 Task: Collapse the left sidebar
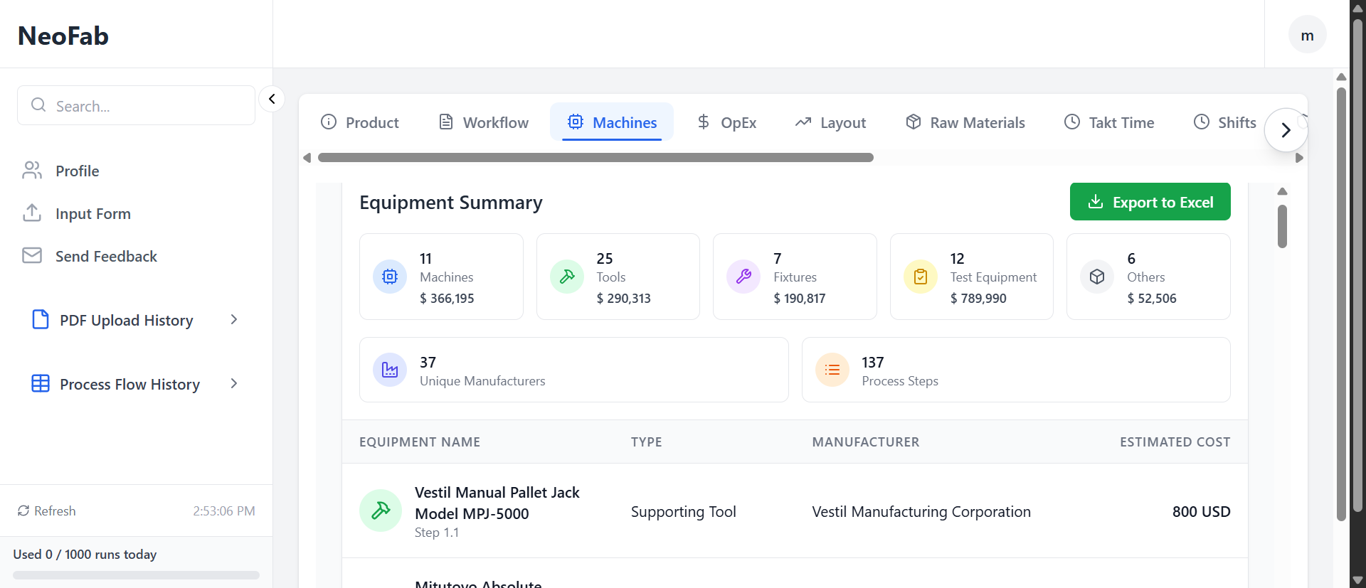click(272, 99)
